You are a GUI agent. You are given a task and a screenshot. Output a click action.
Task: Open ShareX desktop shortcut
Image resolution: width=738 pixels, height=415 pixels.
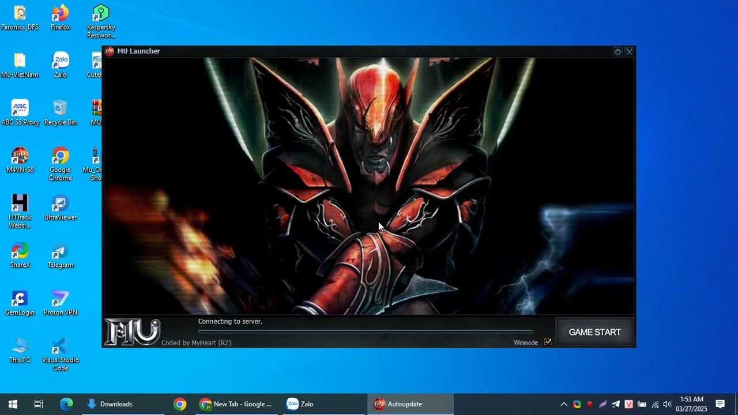[20, 255]
